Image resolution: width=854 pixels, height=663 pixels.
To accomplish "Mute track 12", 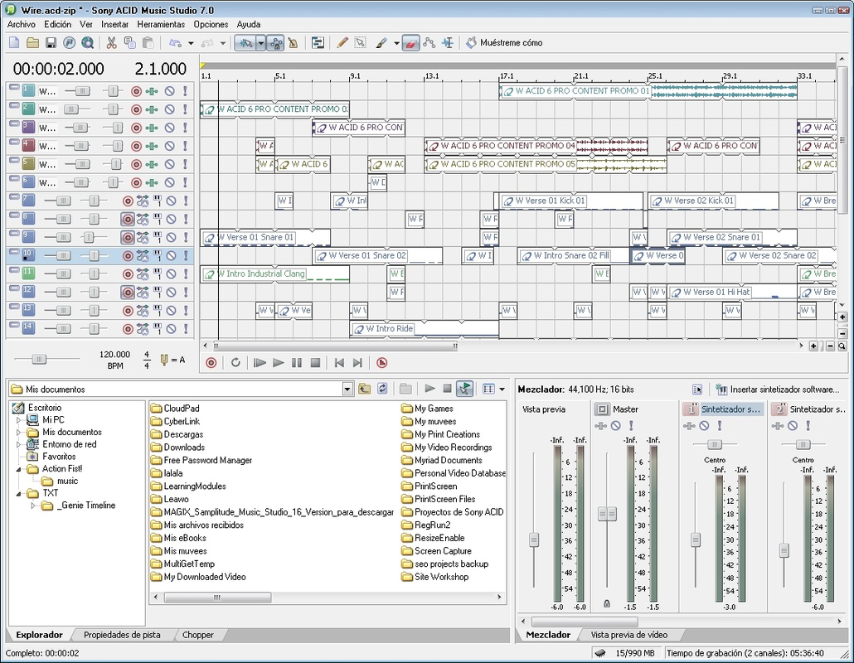I will click(x=171, y=293).
